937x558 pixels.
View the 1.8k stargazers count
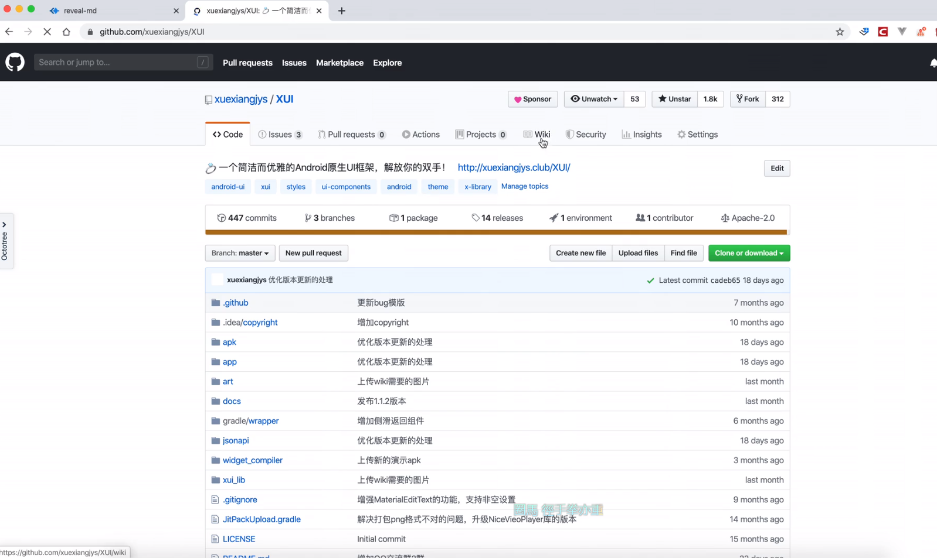710,99
